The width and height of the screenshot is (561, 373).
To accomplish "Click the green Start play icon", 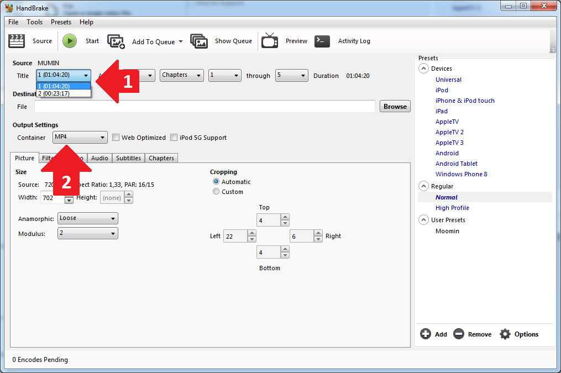I will (70, 41).
